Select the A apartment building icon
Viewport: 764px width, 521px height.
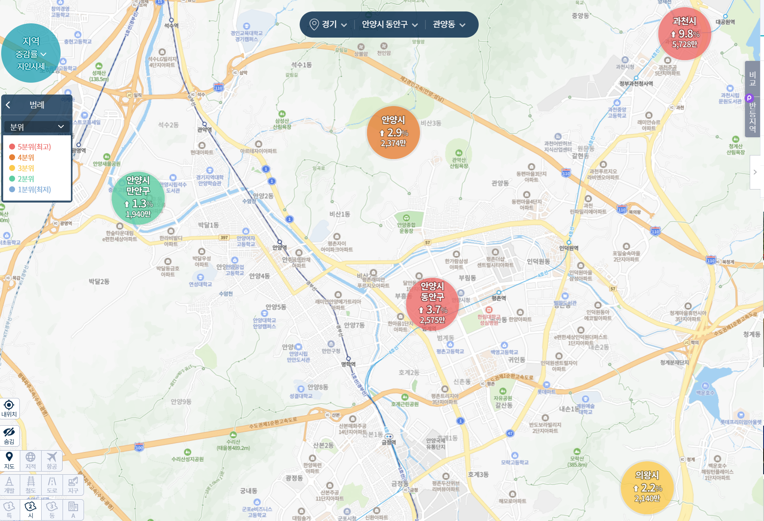[x=73, y=510]
